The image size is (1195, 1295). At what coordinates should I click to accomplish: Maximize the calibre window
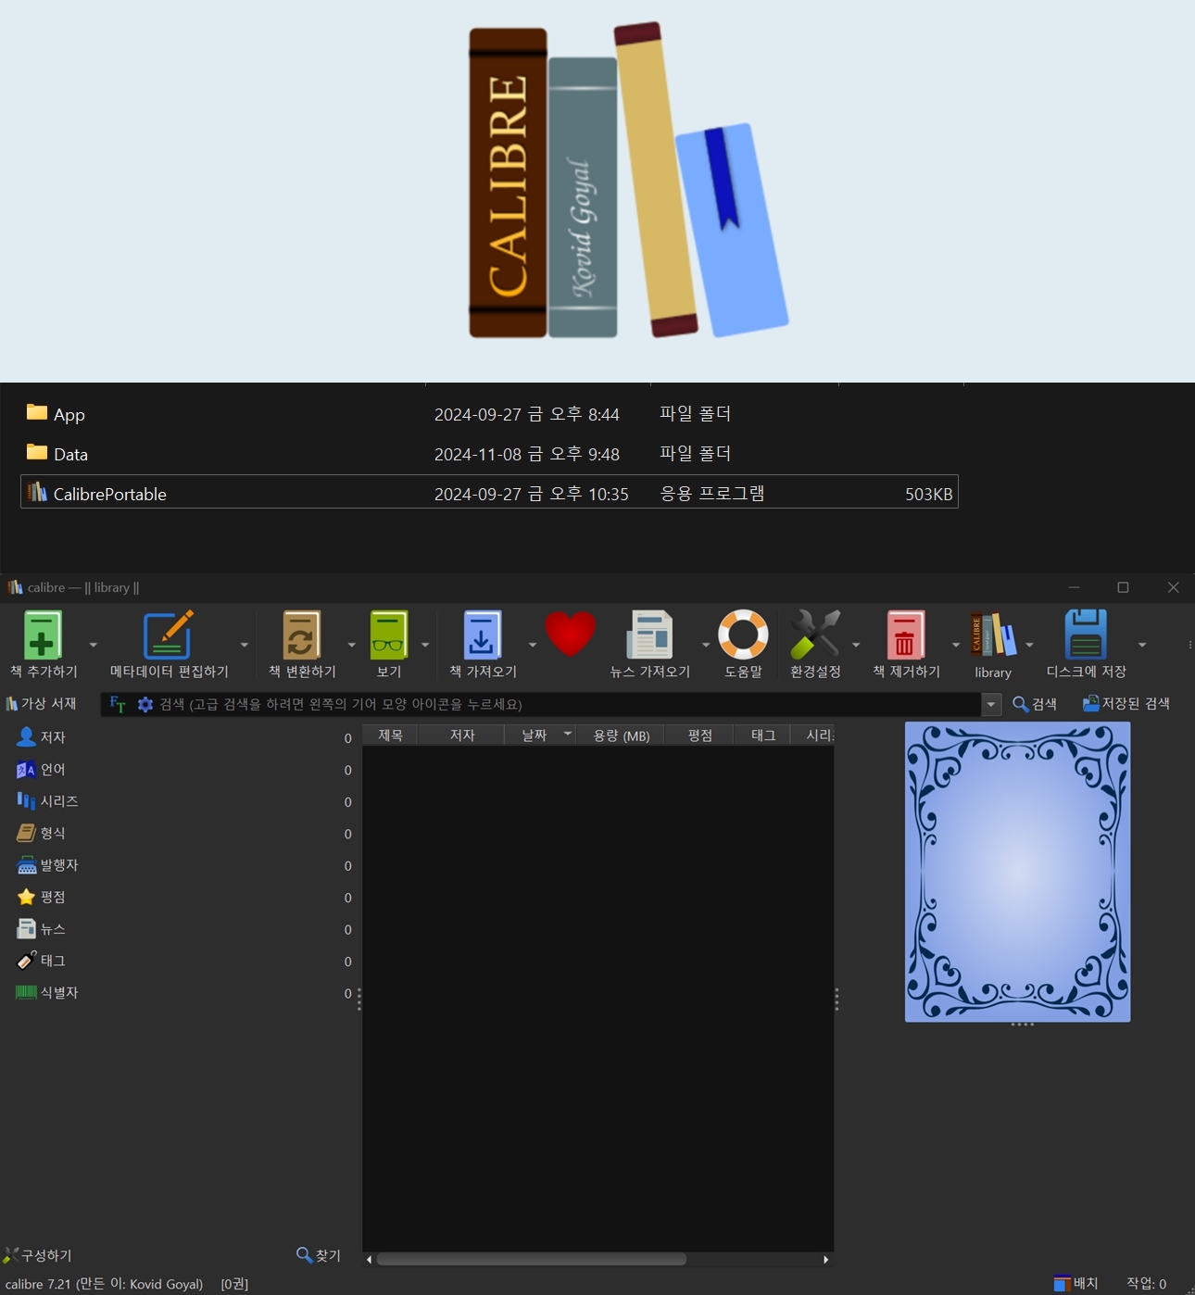point(1123,587)
